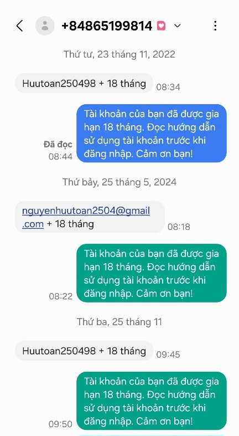The width and height of the screenshot is (239, 436).
Task: Tap the gray bubble containing the gmail address
Action: 90,217
